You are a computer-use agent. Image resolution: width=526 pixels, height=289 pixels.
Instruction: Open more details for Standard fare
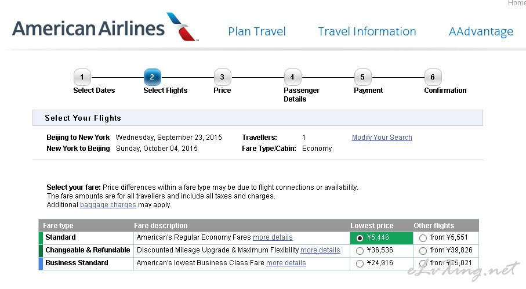coord(273,237)
